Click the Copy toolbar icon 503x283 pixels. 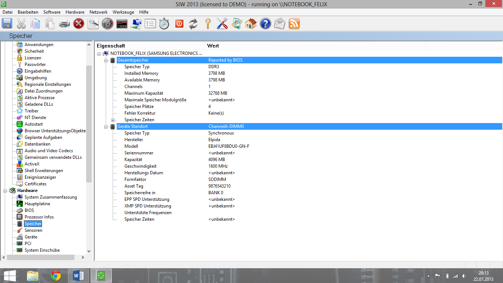click(x=36, y=24)
